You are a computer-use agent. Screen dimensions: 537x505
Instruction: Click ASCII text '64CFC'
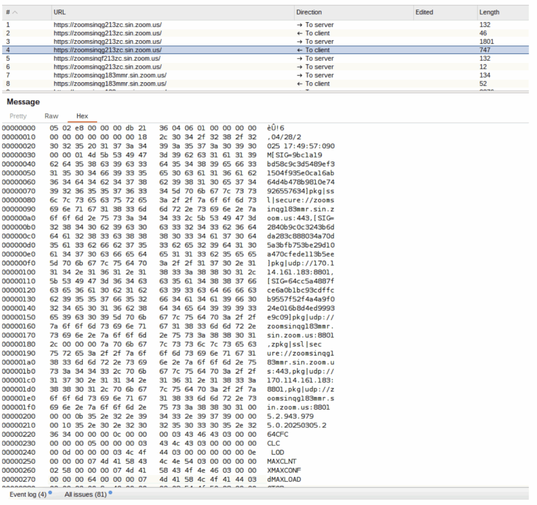278,435
